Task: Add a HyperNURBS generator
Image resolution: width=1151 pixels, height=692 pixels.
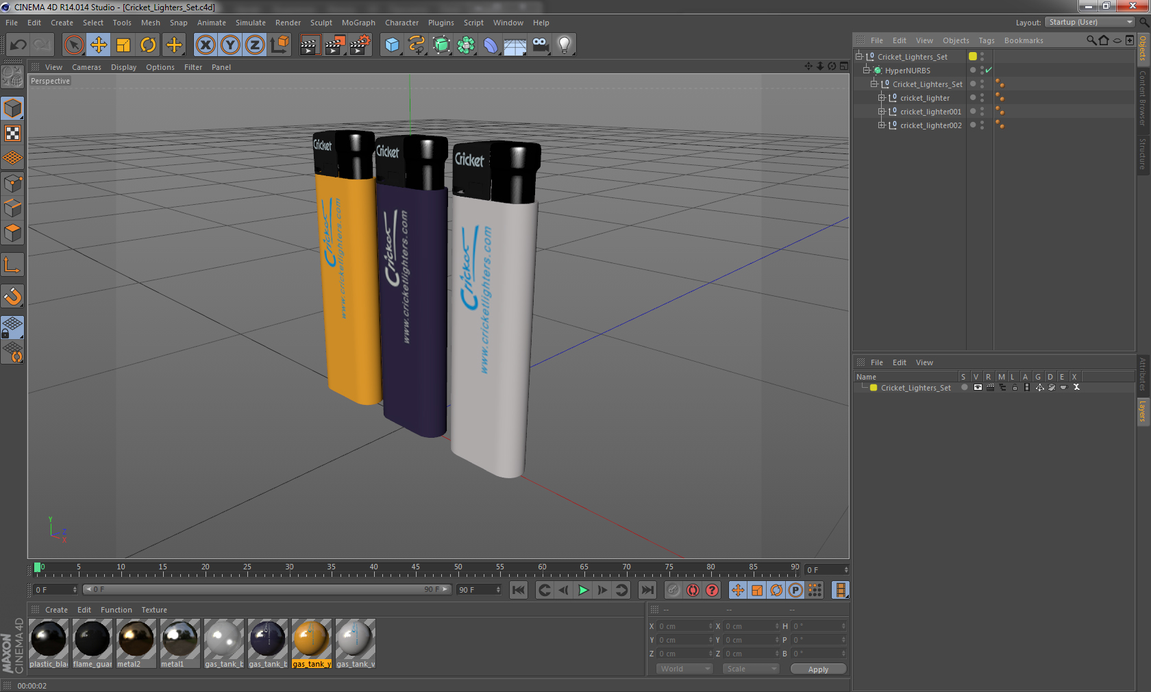Action: [x=441, y=45]
